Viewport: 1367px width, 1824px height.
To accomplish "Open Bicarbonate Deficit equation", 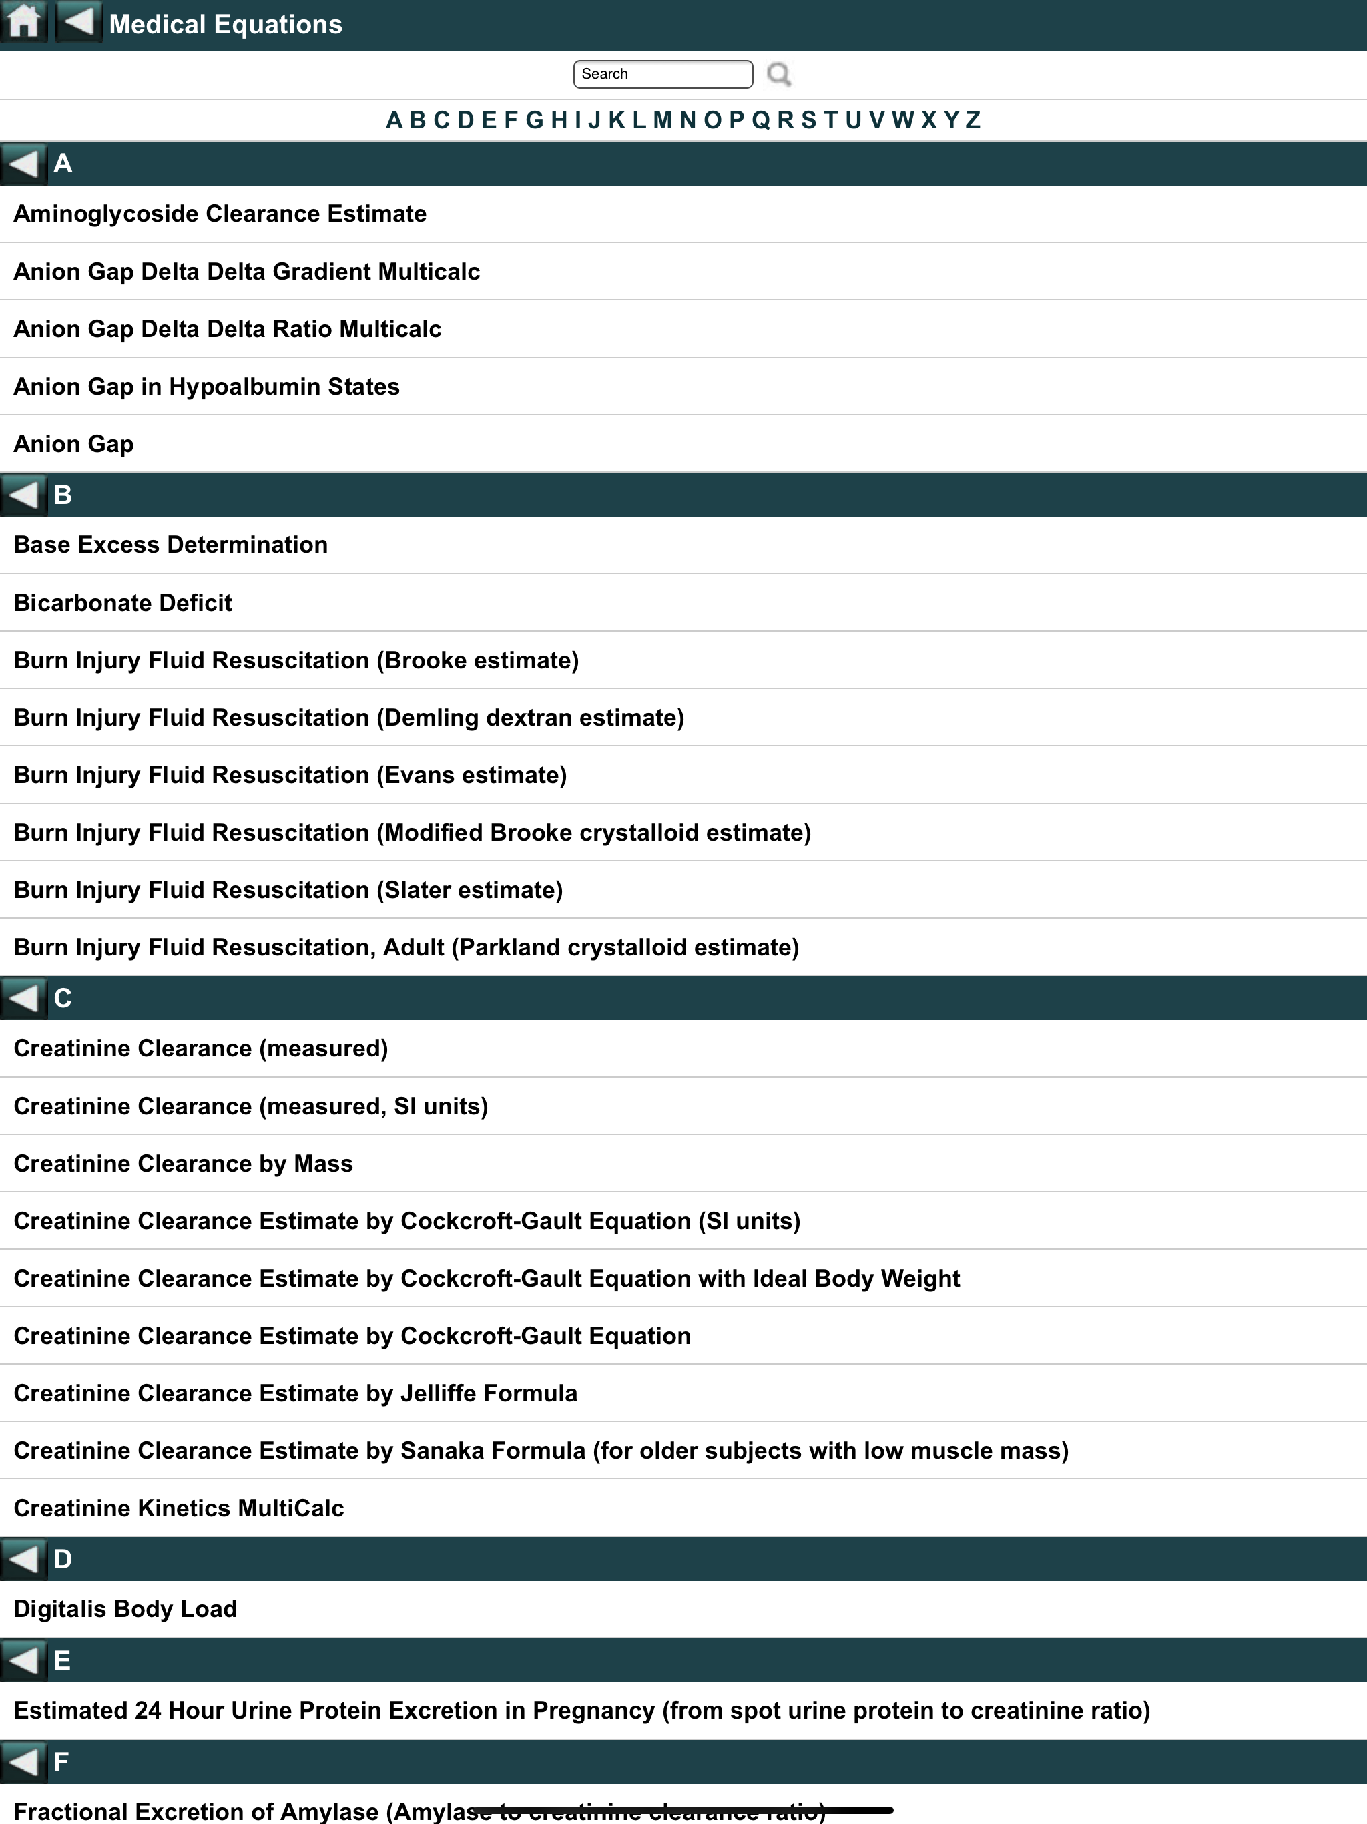I will (x=122, y=603).
